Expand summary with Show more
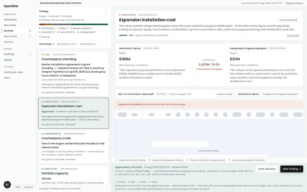The height and width of the screenshot is (192, 307). click(293, 35)
